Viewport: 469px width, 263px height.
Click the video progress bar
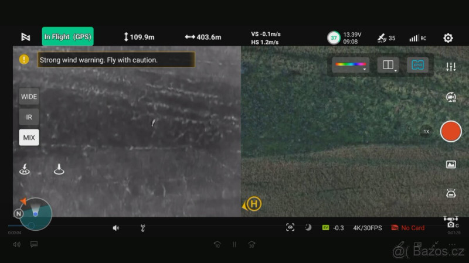pos(233,226)
